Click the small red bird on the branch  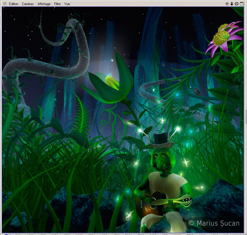[197, 91]
